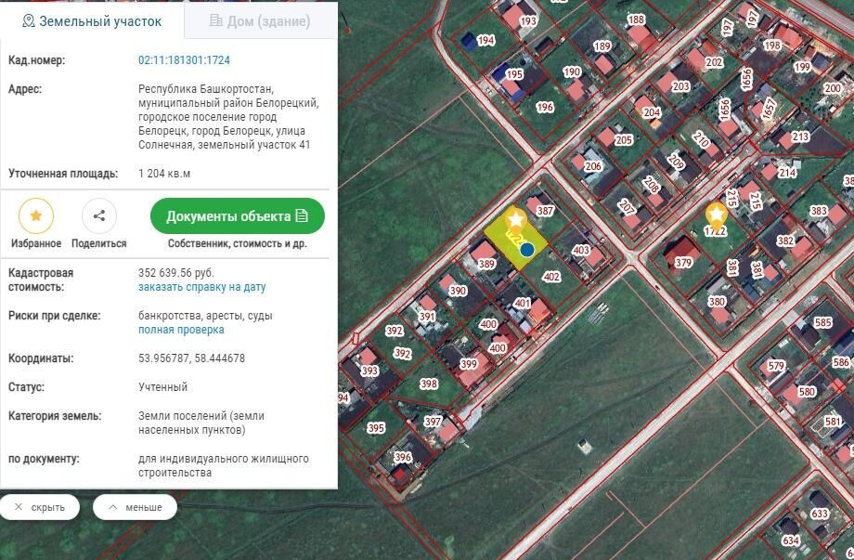Switch to the Дом (здание) tab
The height and width of the screenshot is (560, 854).
click(x=260, y=20)
